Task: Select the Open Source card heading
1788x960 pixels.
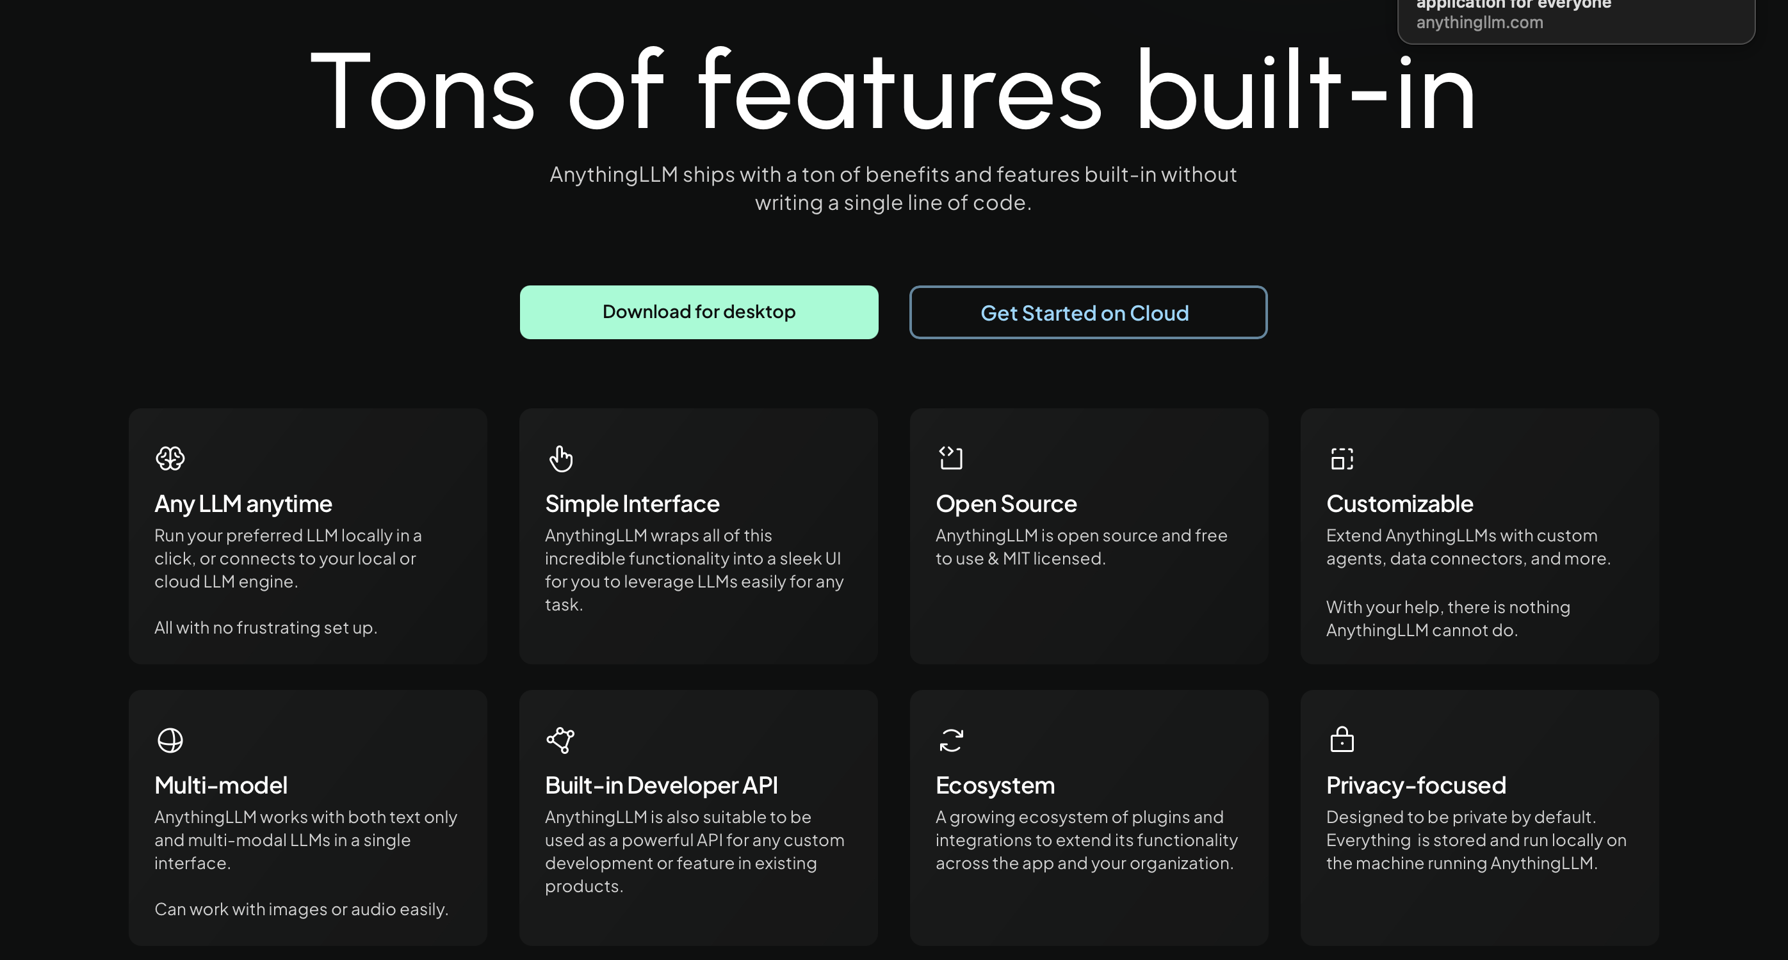Action: (x=1005, y=504)
